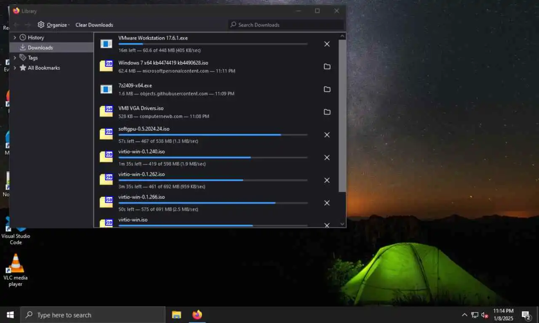The image size is (539, 323).
Task: Select the softgpu-0.5.2024.24.iso file name
Action: click(x=144, y=129)
